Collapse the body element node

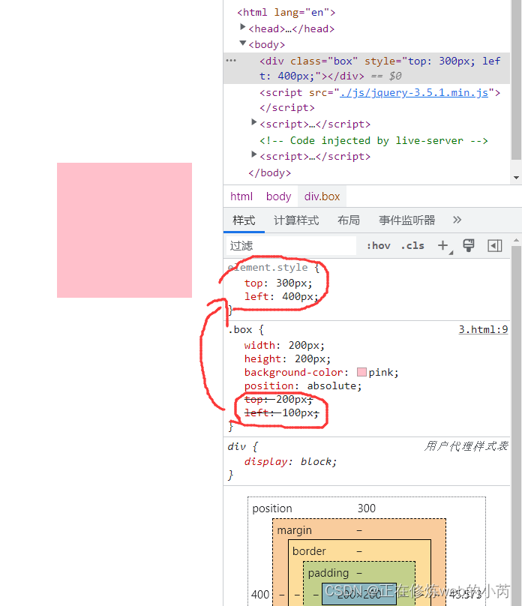tap(243, 43)
